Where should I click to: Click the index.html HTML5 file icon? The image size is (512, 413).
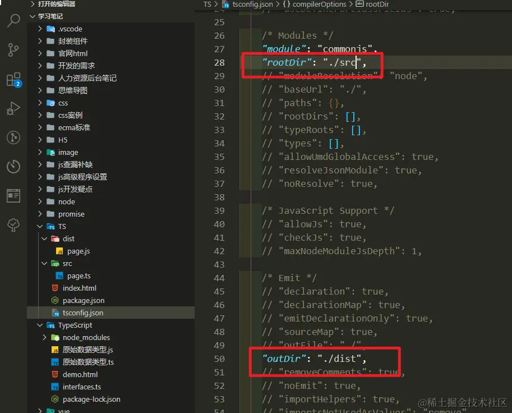click(x=55, y=288)
